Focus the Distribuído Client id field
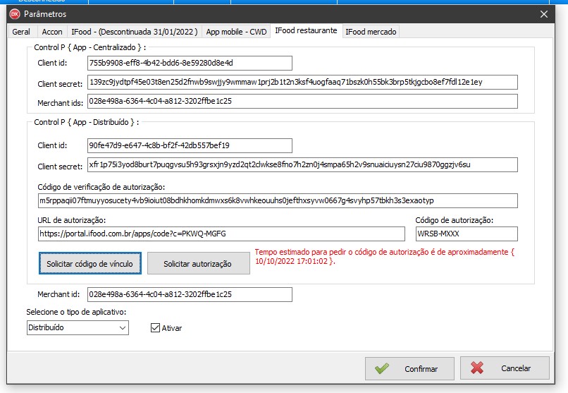Image resolution: width=568 pixels, height=393 pixels. click(x=190, y=145)
